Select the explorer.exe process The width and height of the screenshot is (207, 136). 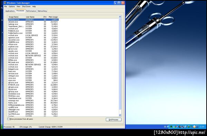pos(33,46)
